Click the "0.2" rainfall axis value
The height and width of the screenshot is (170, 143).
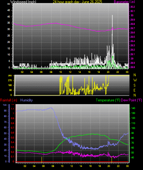[x=13, y=152]
